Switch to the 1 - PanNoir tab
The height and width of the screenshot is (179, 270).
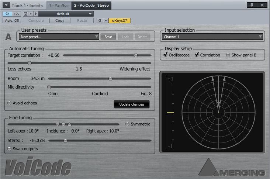coord(59,5)
